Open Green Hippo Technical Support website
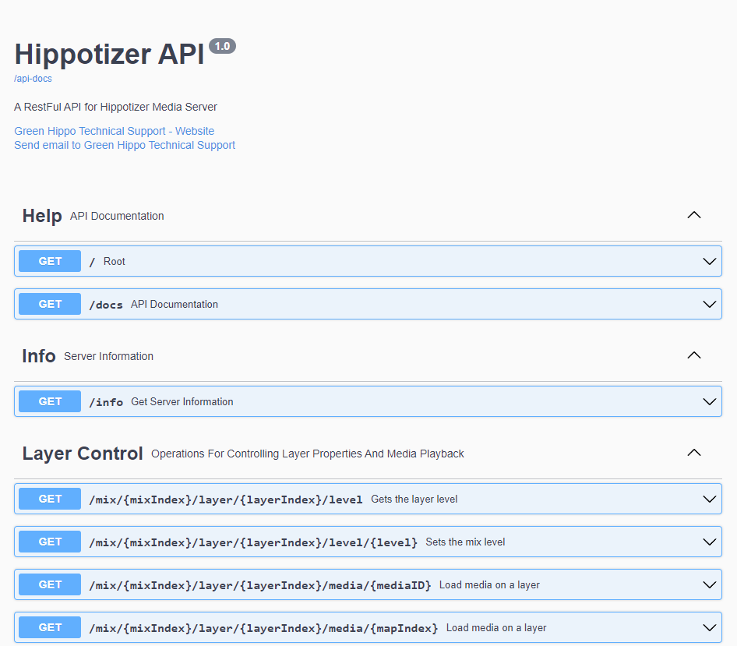 pos(114,131)
